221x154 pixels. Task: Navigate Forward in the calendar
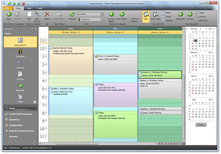[190, 16]
